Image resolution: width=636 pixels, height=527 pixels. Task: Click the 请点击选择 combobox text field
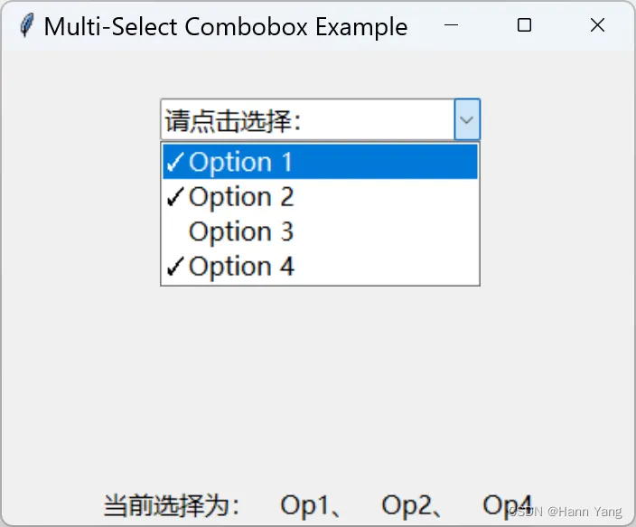pos(307,119)
